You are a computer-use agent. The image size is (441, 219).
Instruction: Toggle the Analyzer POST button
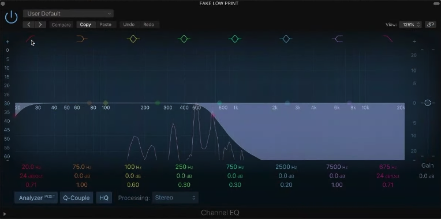[x=36, y=198]
